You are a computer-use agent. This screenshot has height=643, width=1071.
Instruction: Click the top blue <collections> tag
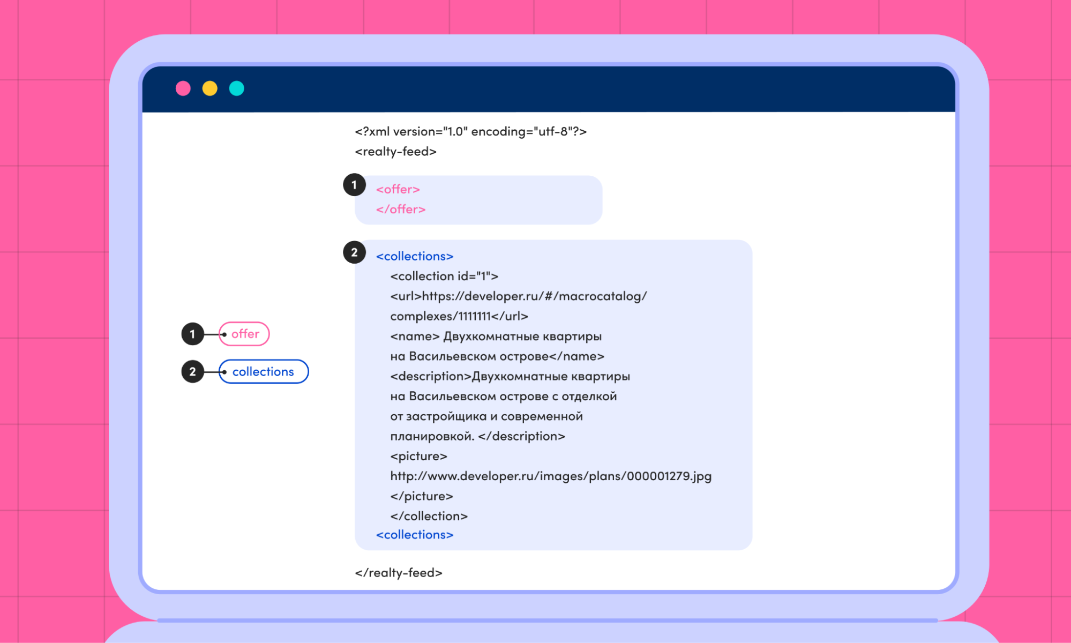pyautogui.click(x=414, y=256)
